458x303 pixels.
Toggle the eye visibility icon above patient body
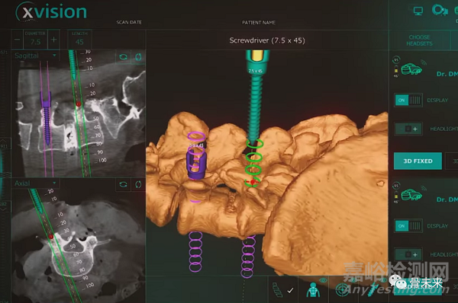(x=323, y=280)
